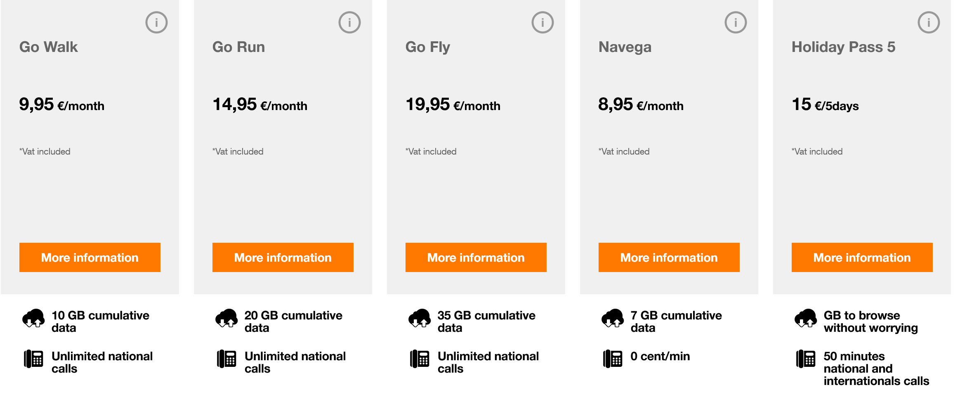Click the phone icon beside 50 minutes calls
The height and width of the screenshot is (406, 960).
[x=806, y=359]
